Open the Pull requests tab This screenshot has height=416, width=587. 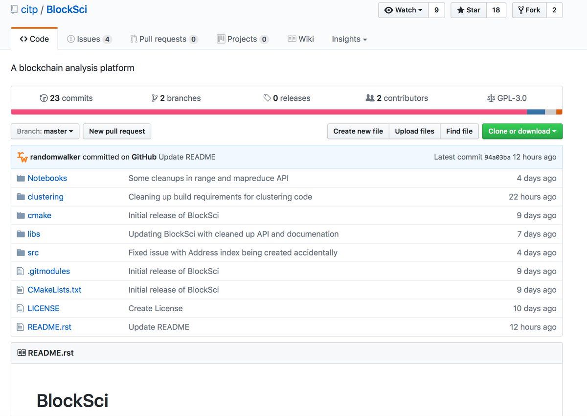(x=164, y=39)
